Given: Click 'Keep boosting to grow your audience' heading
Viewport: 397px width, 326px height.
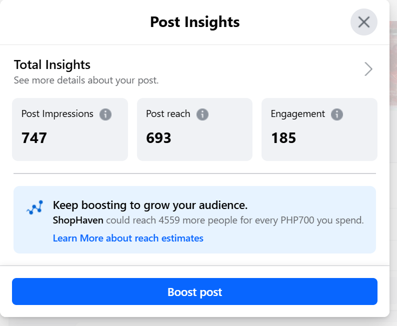Looking at the screenshot, I should (150, 205).
